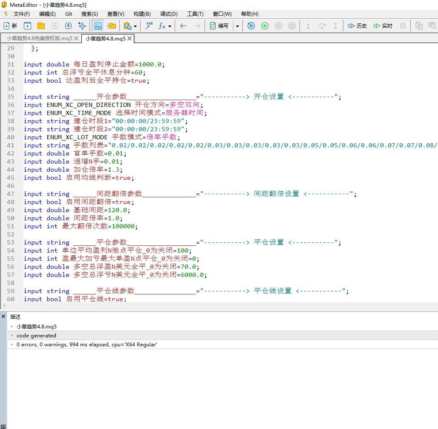Click the horizontal scrollbar left arrow
The height and width of the screenshot is (429, 438).
click(4, 305)
